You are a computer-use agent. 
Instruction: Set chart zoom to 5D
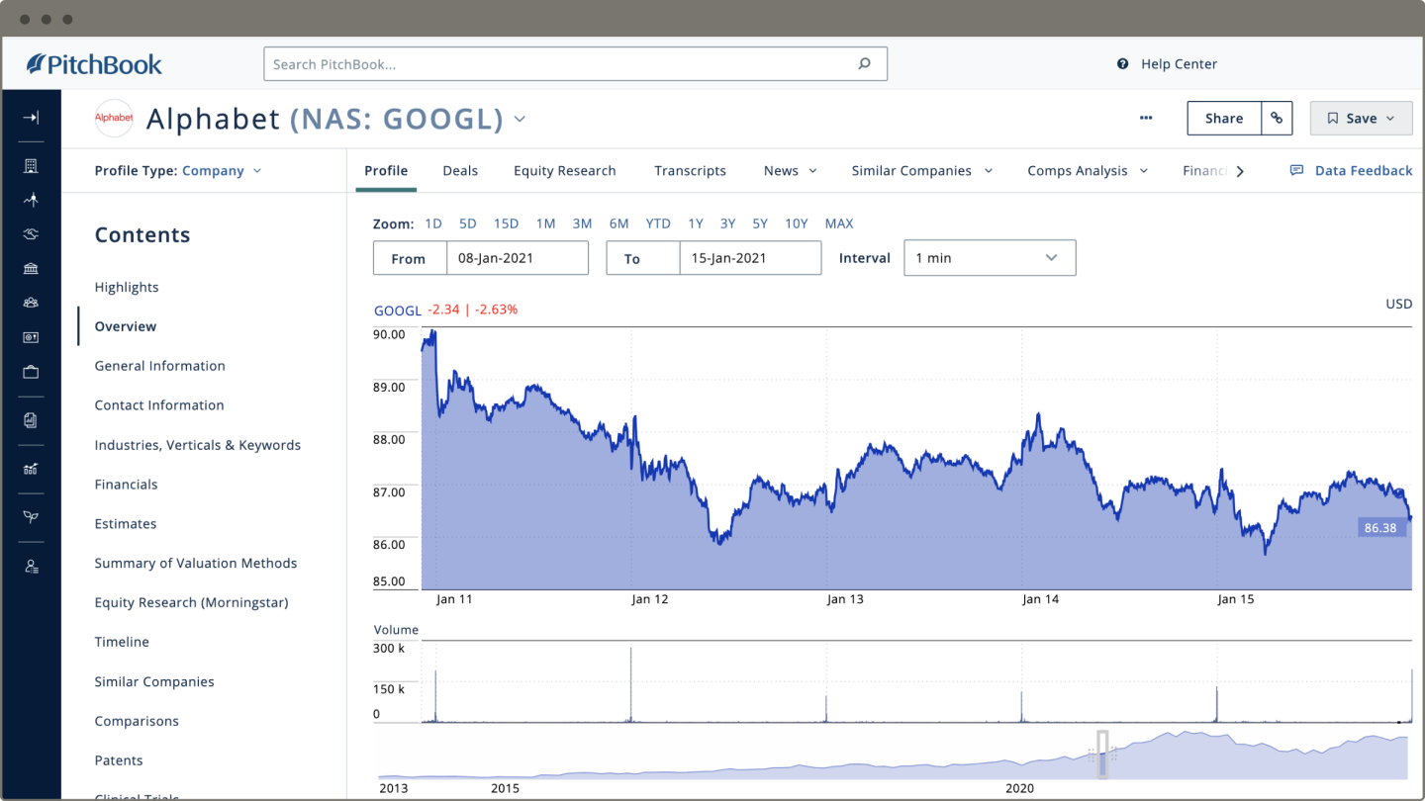468,223
